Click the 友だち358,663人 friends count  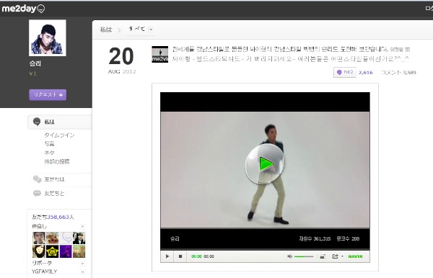click(53, 217)
